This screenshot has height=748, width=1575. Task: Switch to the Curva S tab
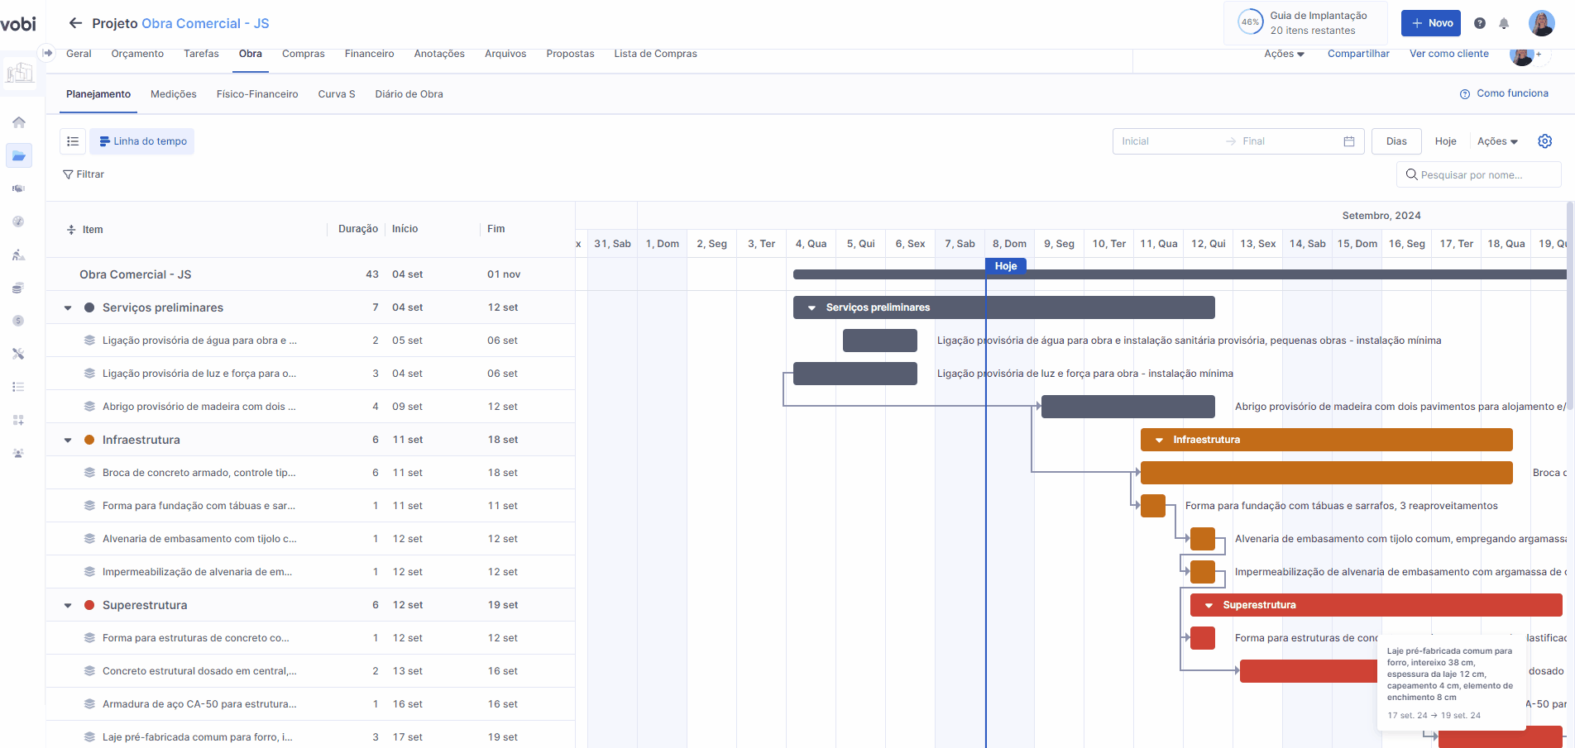[x=336, y=94]
